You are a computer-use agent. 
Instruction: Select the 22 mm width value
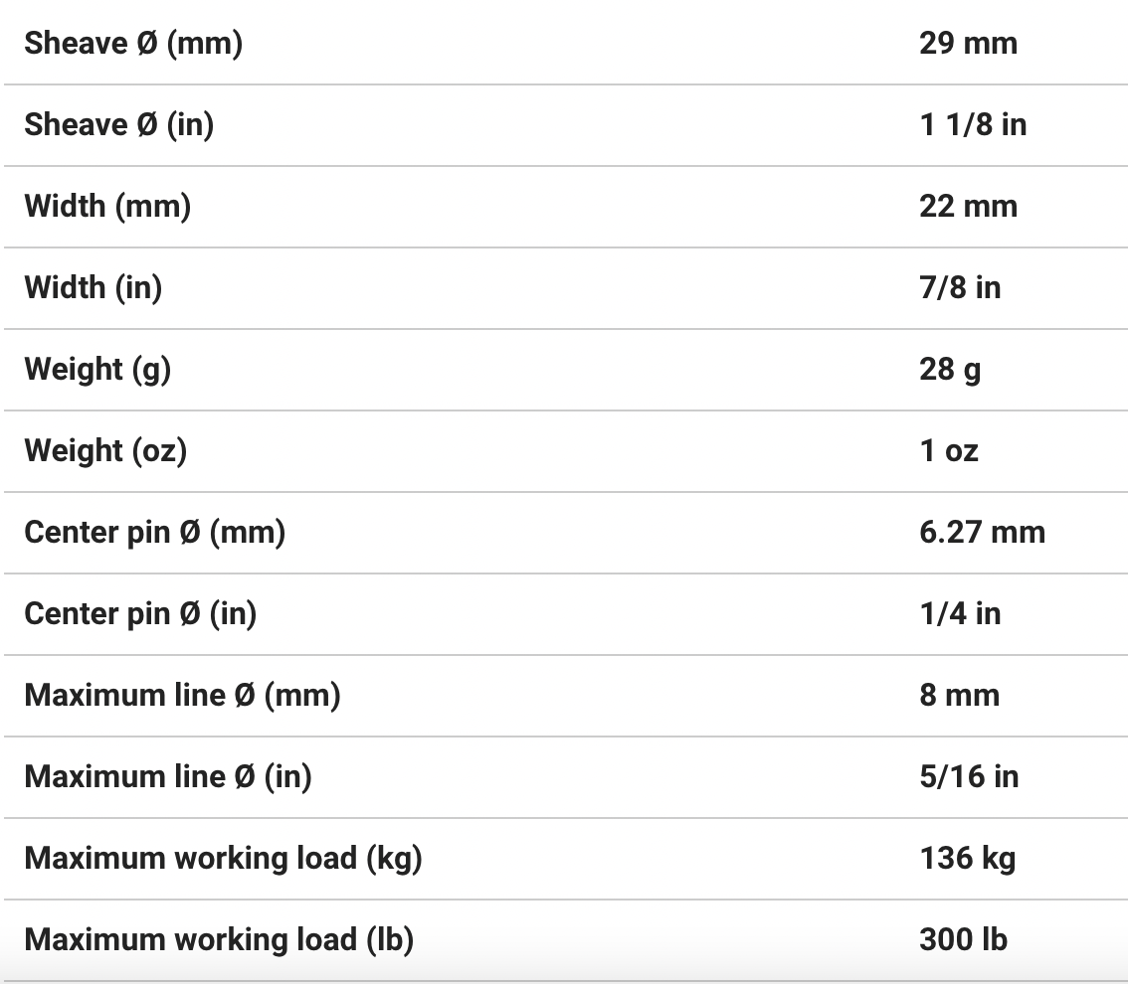click(x=968, y=207)
